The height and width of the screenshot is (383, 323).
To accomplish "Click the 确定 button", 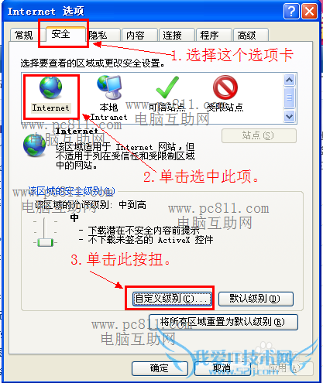I will (160, 368).
